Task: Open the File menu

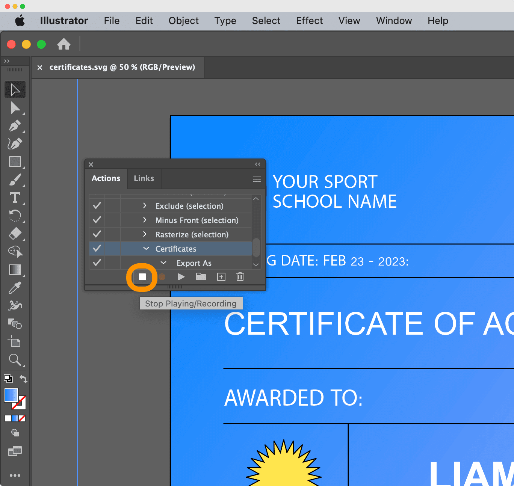Action: [112, 21]
